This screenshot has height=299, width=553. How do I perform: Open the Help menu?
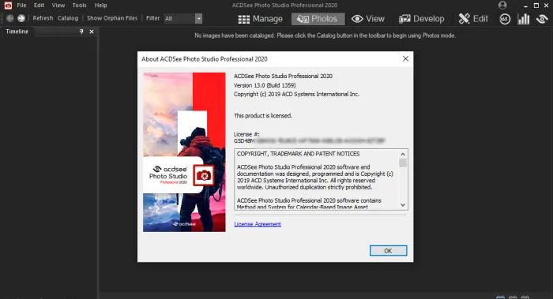point(100,6)
